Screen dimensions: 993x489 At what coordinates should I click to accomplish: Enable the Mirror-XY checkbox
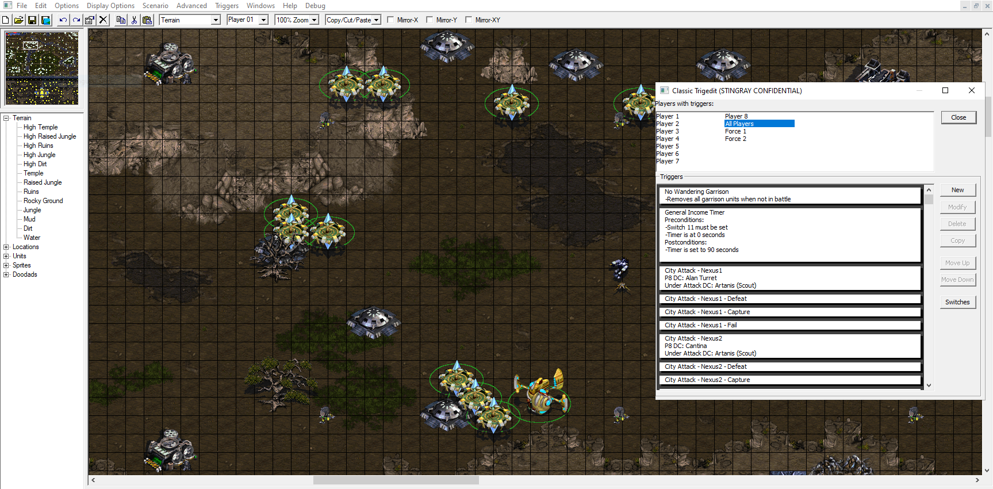[x=469, y=20]
